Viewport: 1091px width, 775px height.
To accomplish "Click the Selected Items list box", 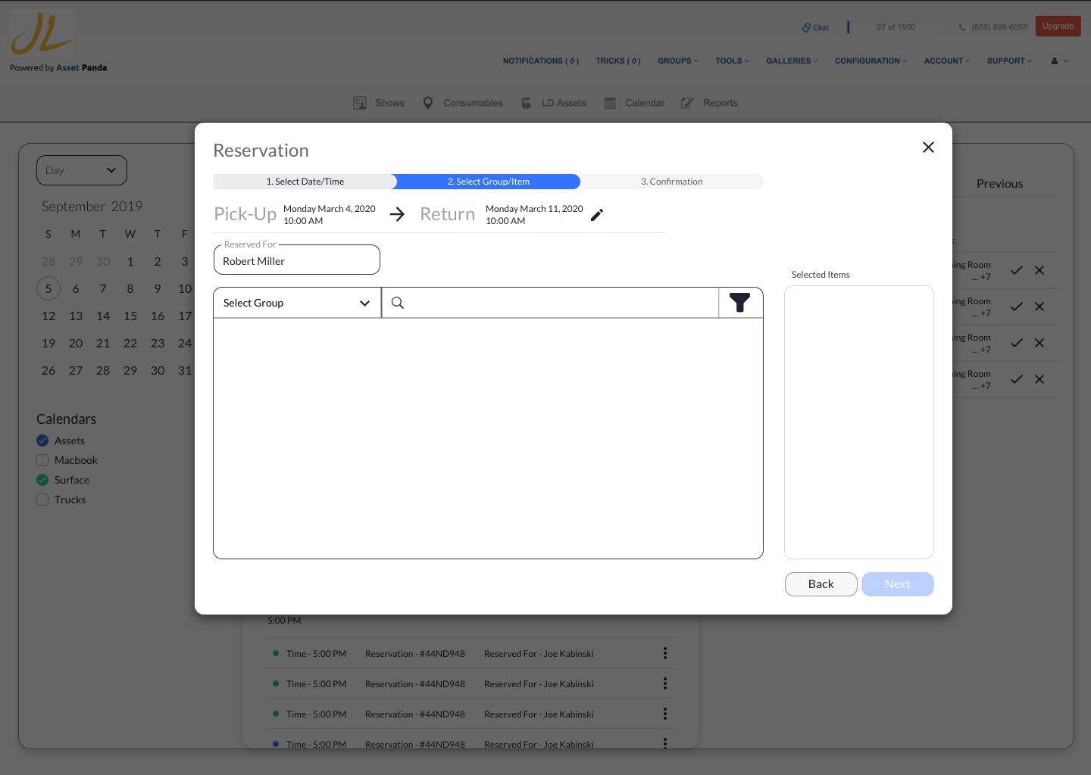I will tap(859, 422).
